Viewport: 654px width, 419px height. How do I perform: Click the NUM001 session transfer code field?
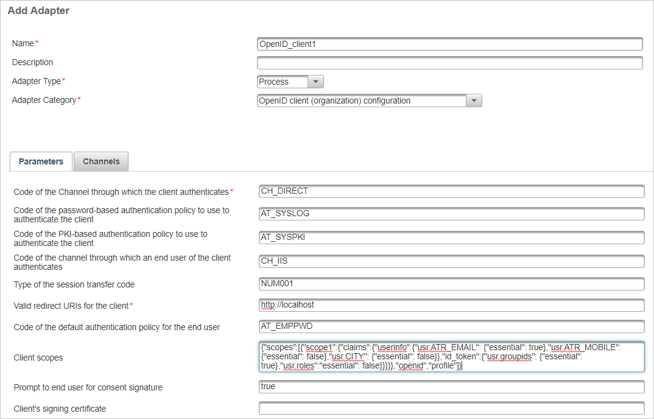(x=451, y=284)
